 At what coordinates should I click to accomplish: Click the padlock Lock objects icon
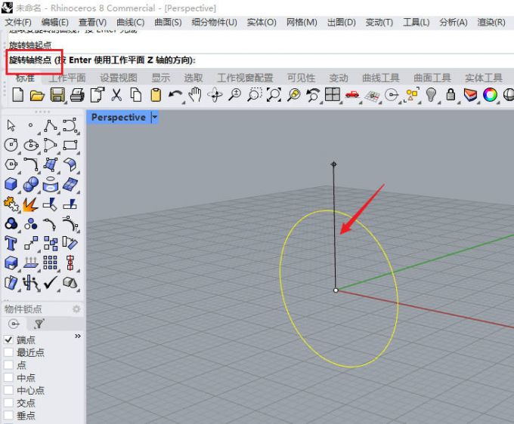[x=451, y=94]
